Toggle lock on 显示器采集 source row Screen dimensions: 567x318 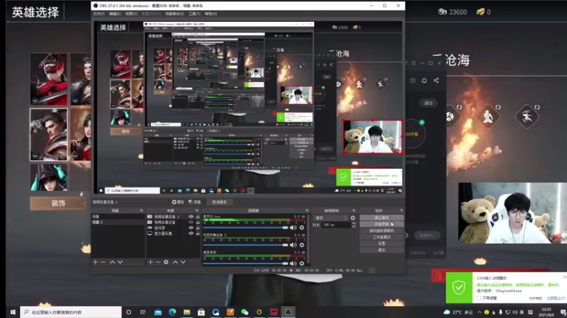(198, 233)
